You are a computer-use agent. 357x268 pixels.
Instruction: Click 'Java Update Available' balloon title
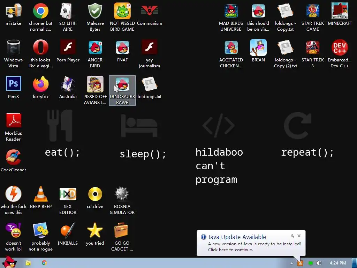237,237
